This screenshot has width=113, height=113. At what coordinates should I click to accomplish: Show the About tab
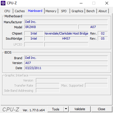click(103, 11)
